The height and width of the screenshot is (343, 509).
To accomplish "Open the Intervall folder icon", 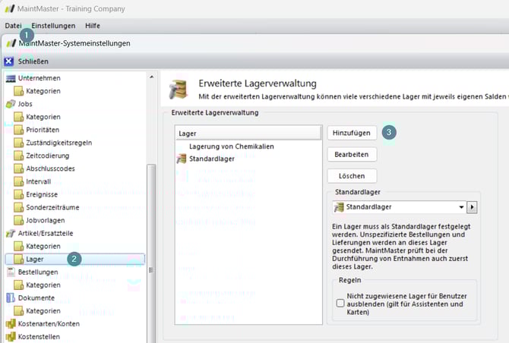I will click(x=19, y=181).
